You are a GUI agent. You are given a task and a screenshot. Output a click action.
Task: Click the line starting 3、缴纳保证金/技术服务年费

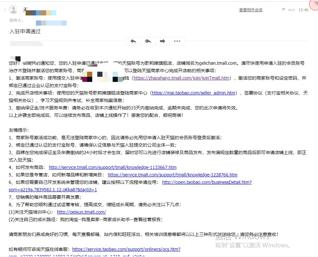pyautogui.click(x=123, y=108)
